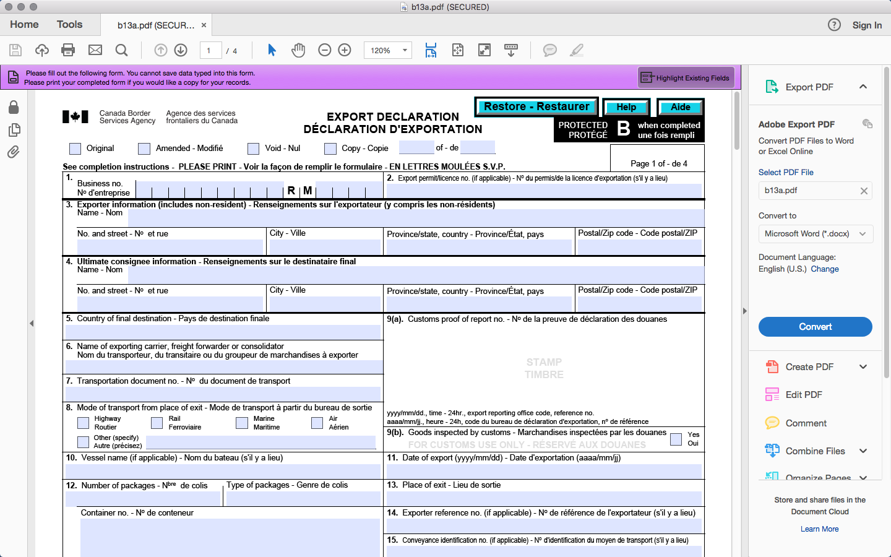891x557 pixels.
Task: Close the b13a.pdf document tab
Action: (x=204, y=25)
